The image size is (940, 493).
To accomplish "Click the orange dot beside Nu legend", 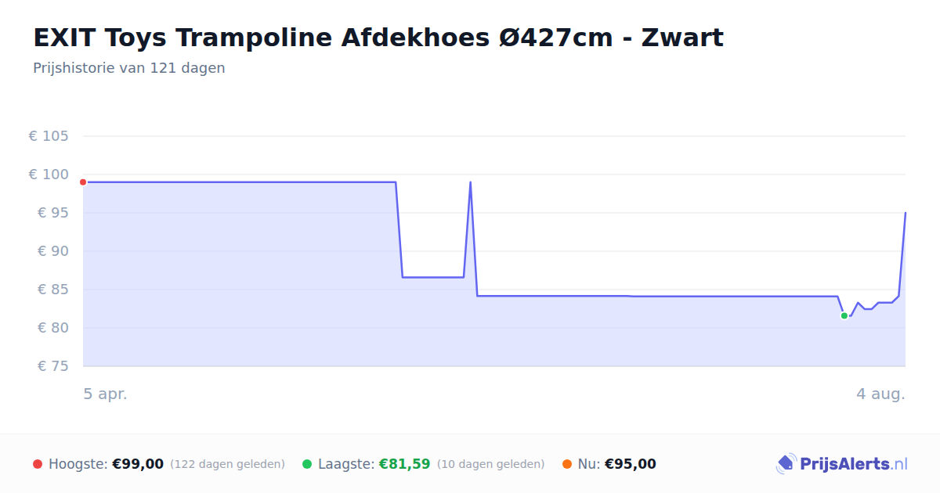I will point(567,464).
